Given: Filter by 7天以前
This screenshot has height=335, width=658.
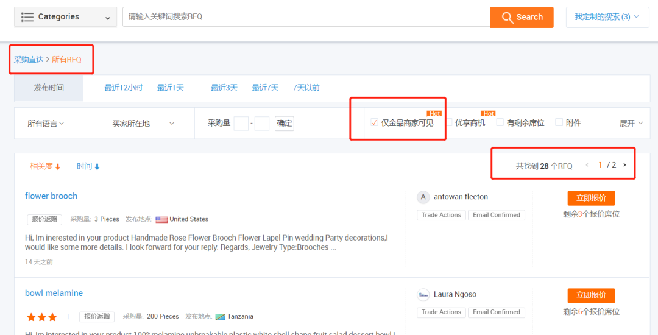Looking at the screenshot, I should 306,88.
